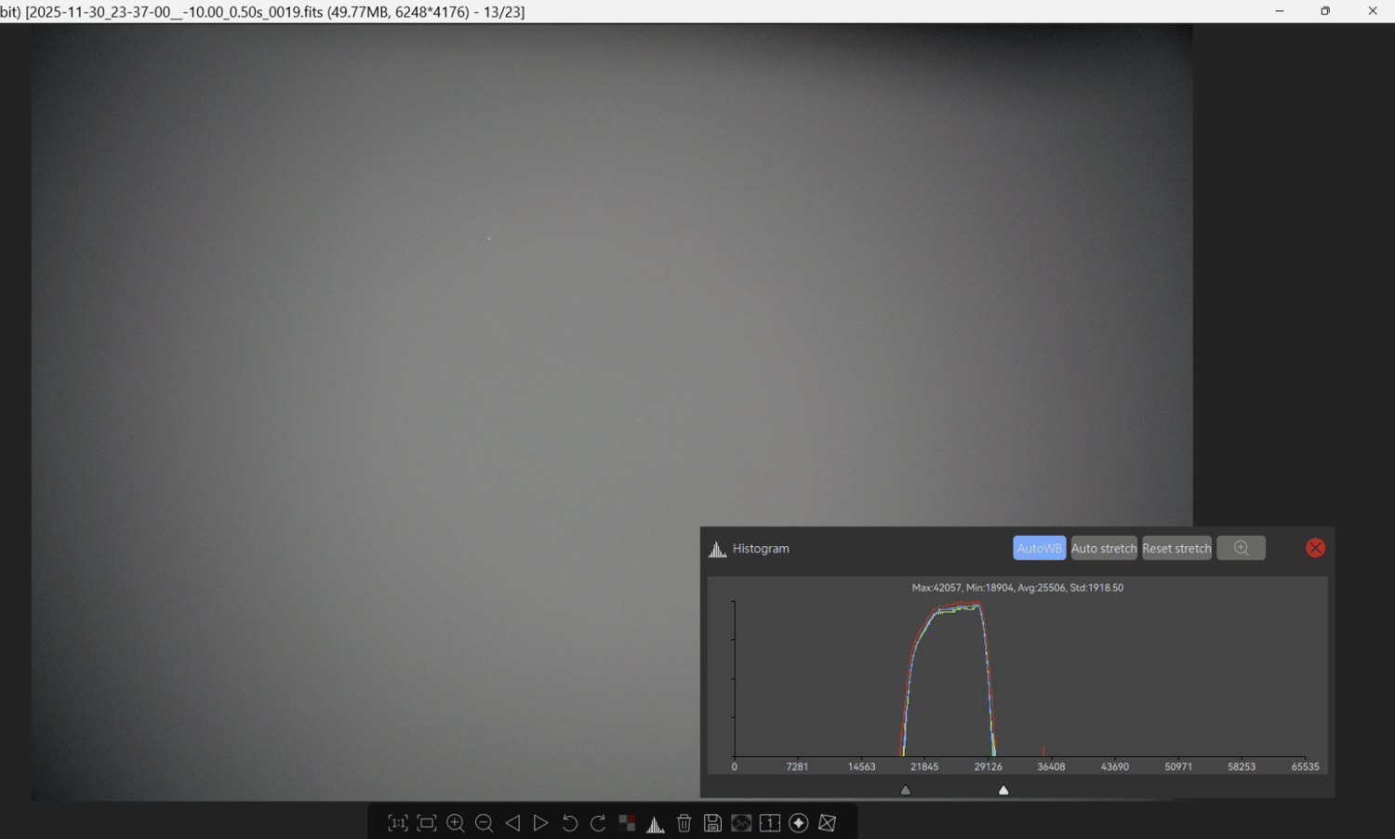This screenshot has width=1395, height=839.
Task: Fit image to window using frame icon
Action: (427, 823)
